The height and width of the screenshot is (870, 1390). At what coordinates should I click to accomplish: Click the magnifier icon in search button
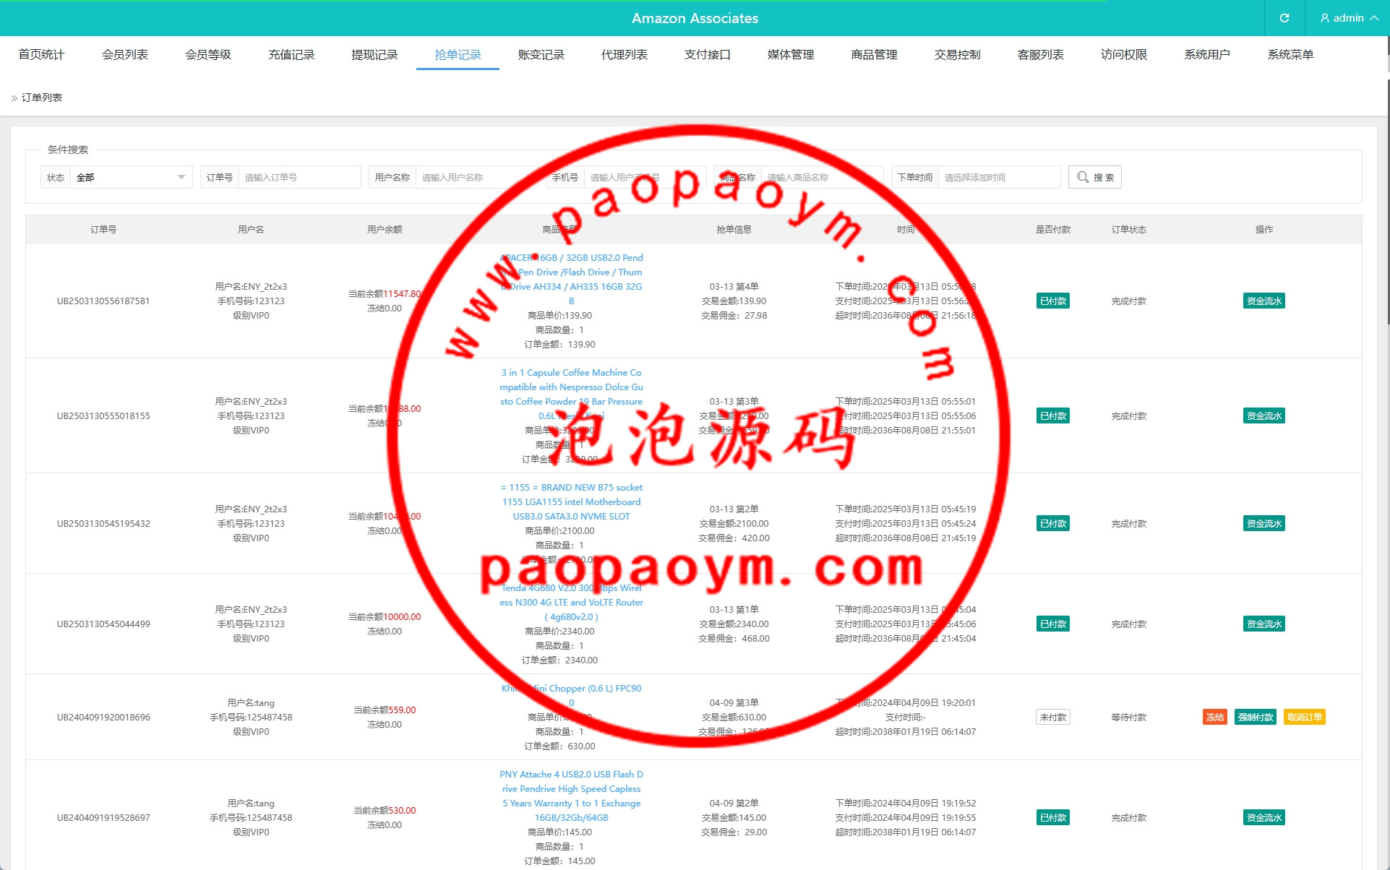[x=1082, y=177]
